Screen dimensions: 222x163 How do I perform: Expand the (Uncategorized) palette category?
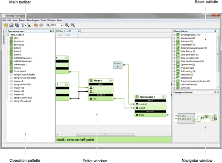click(174, 35)
